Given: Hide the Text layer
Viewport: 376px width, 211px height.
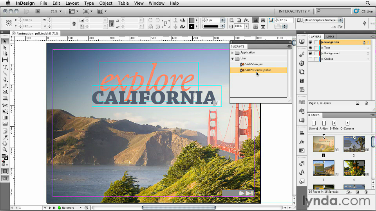Looking at the screenshot, I should pyautogui.click(x=311, y=48).
